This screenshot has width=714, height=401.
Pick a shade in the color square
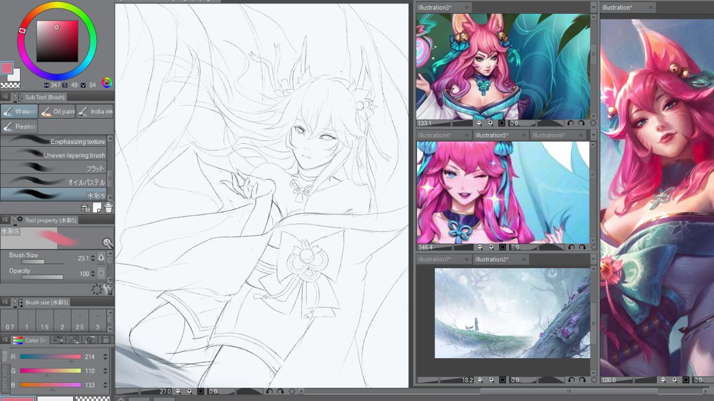pos(57,41)
